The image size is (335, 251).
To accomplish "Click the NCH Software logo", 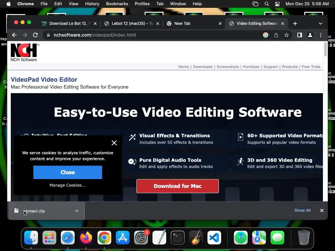I will coord(24,53).
